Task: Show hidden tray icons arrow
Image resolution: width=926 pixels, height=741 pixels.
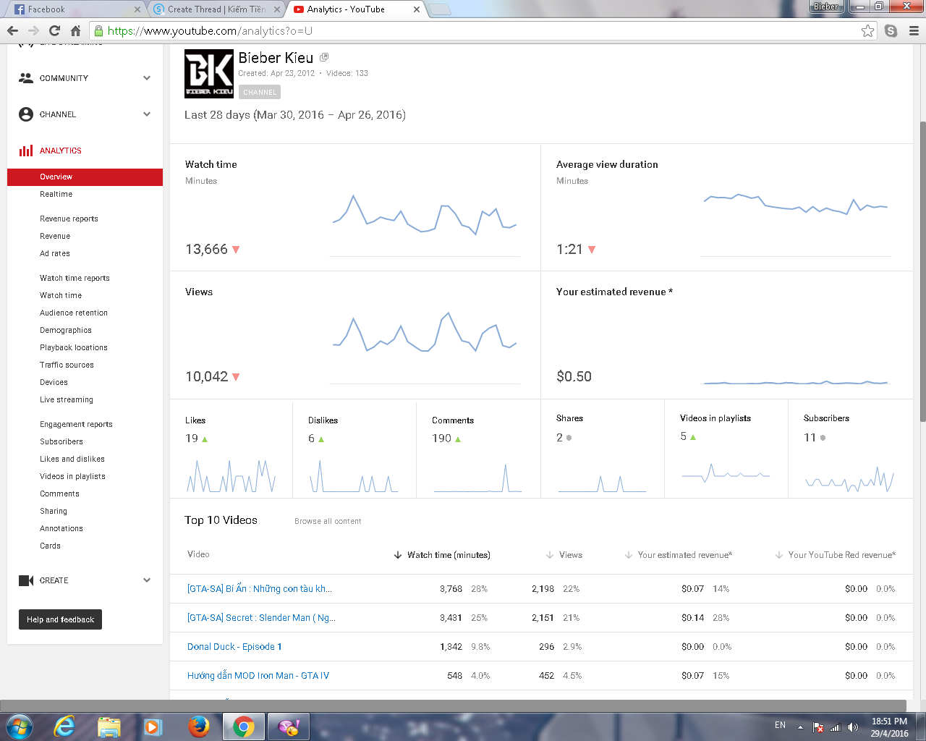Action: [x=800, y=727]
